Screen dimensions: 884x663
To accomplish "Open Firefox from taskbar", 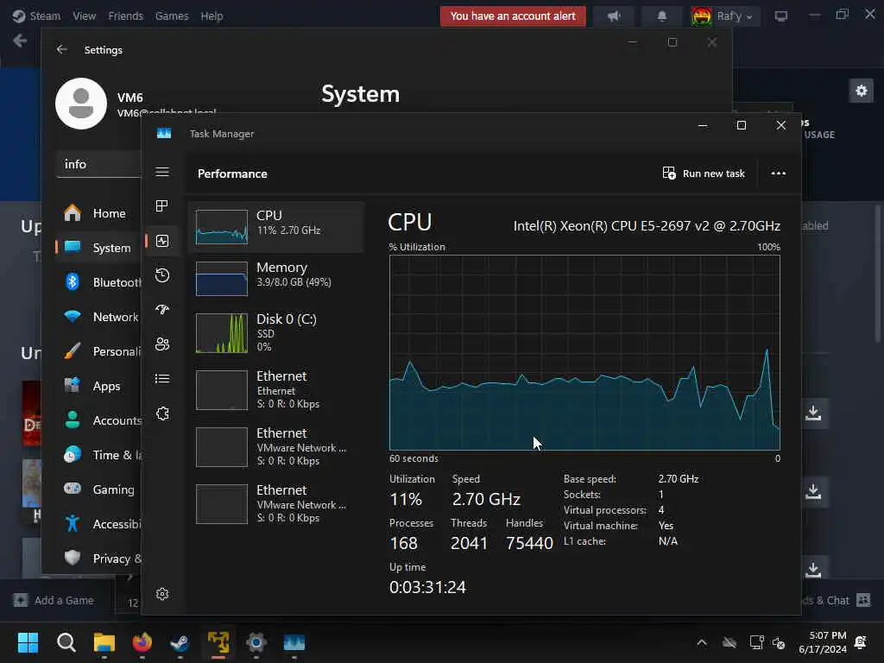I will pyautogui.click(x=142, y=642).
